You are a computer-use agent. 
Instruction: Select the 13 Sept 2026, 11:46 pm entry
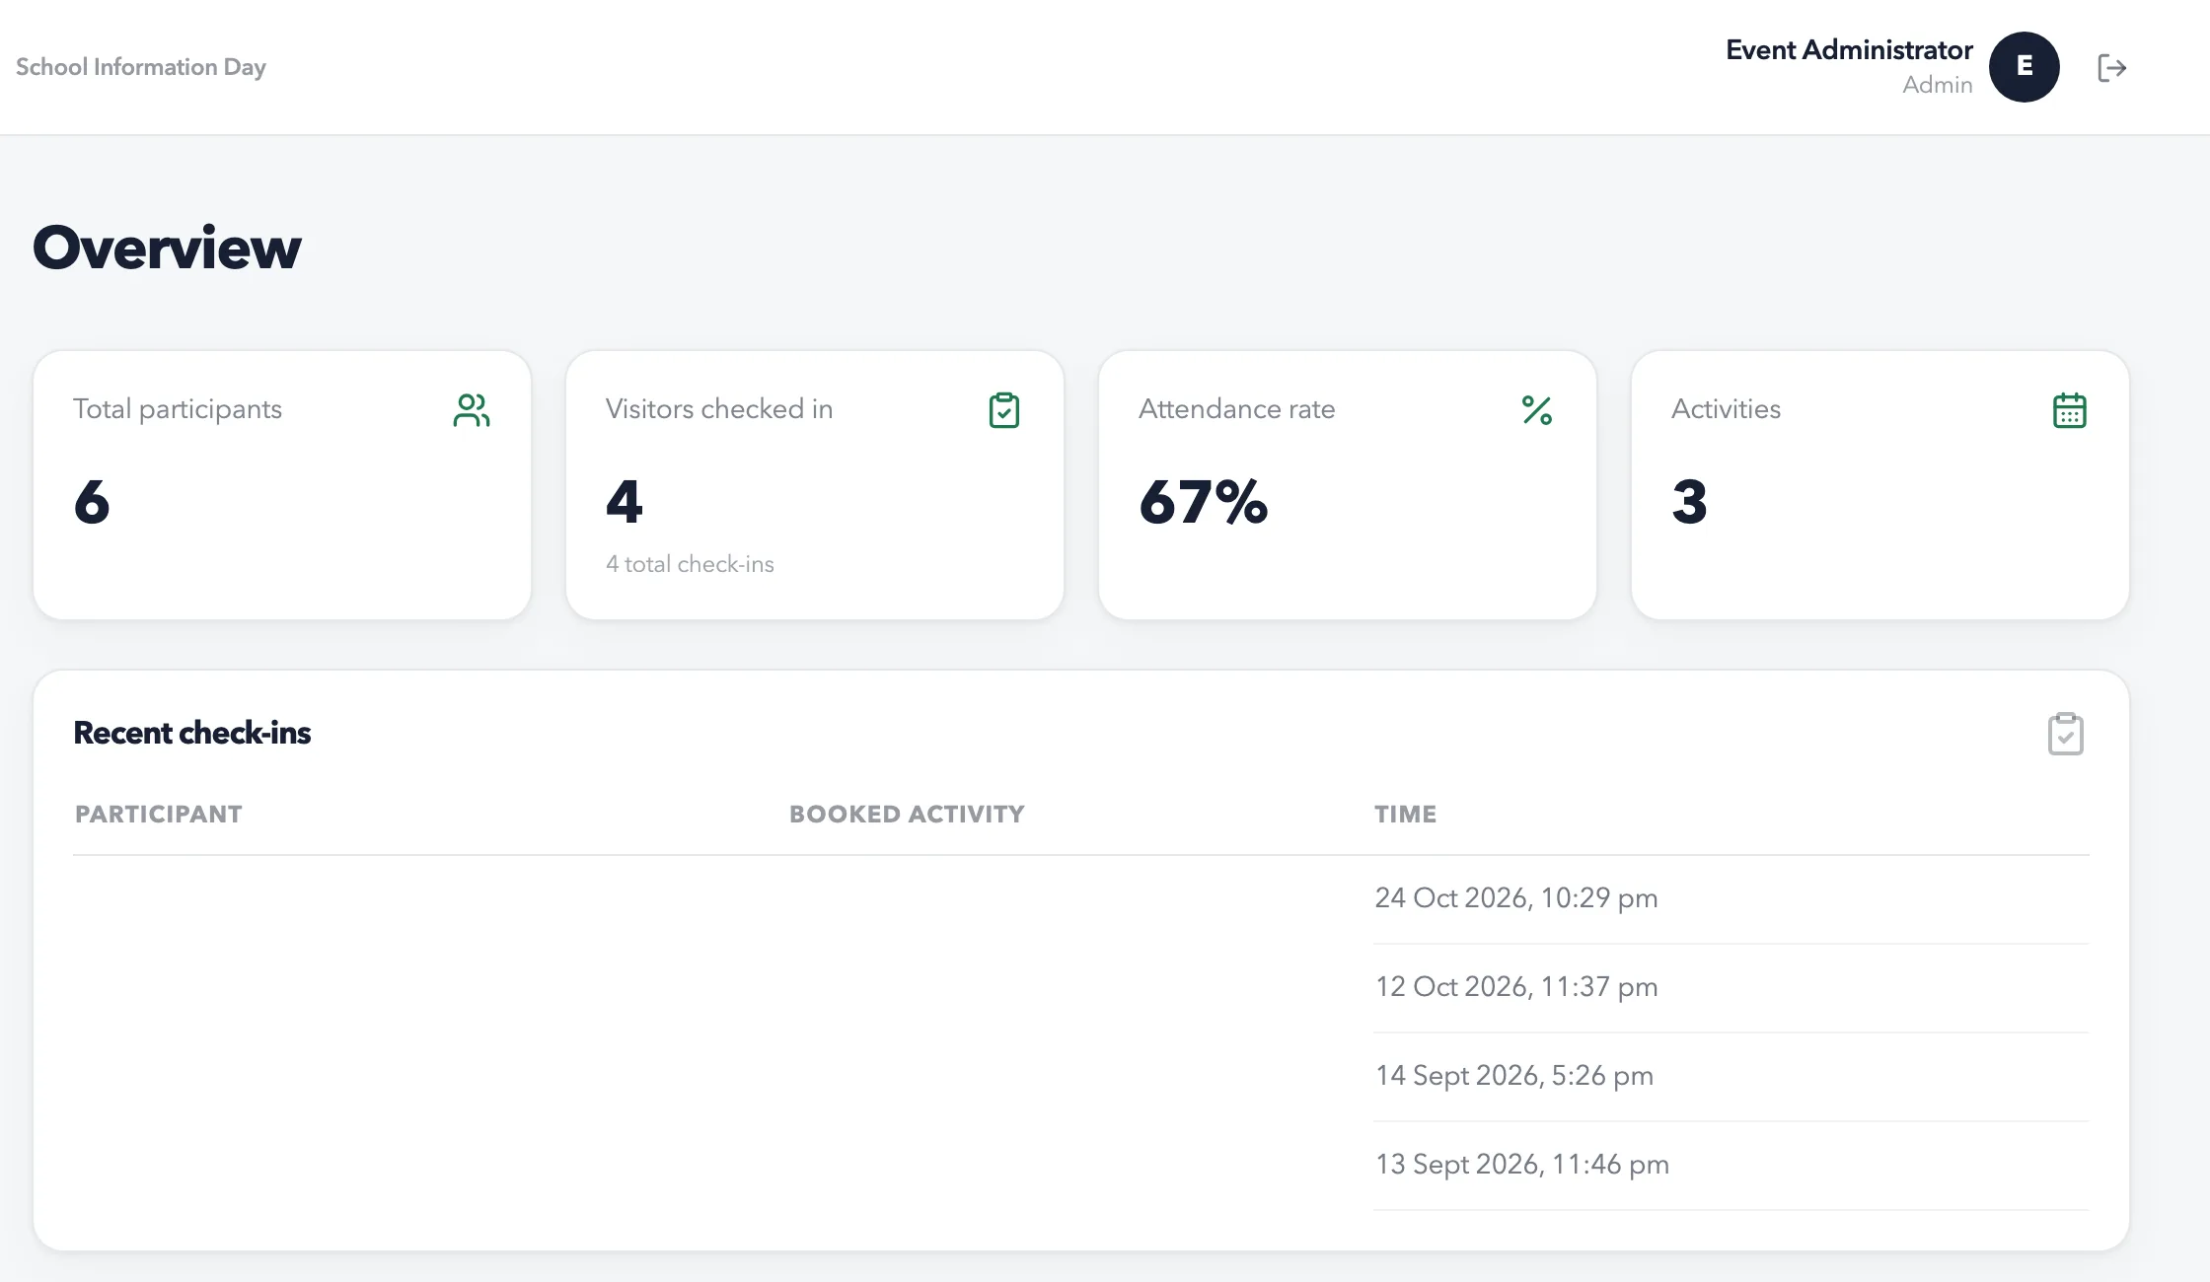(x=1522, y=1165)
